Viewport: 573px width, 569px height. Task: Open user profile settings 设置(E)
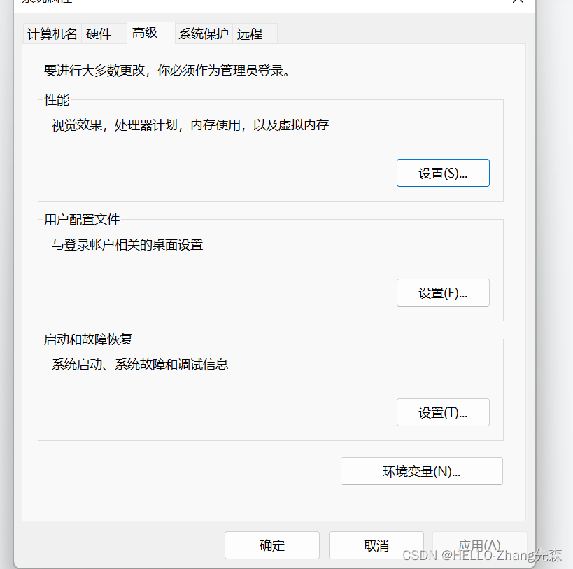443,293
